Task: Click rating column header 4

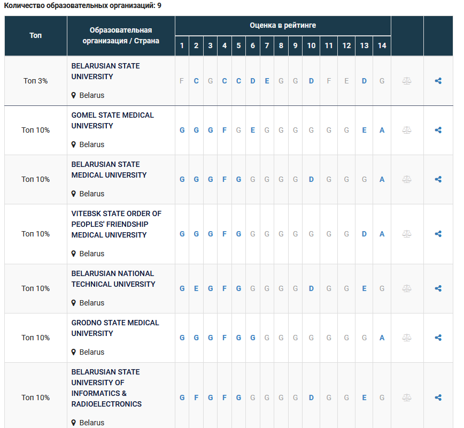Action: pyautogui.click(x=225, y=45)
